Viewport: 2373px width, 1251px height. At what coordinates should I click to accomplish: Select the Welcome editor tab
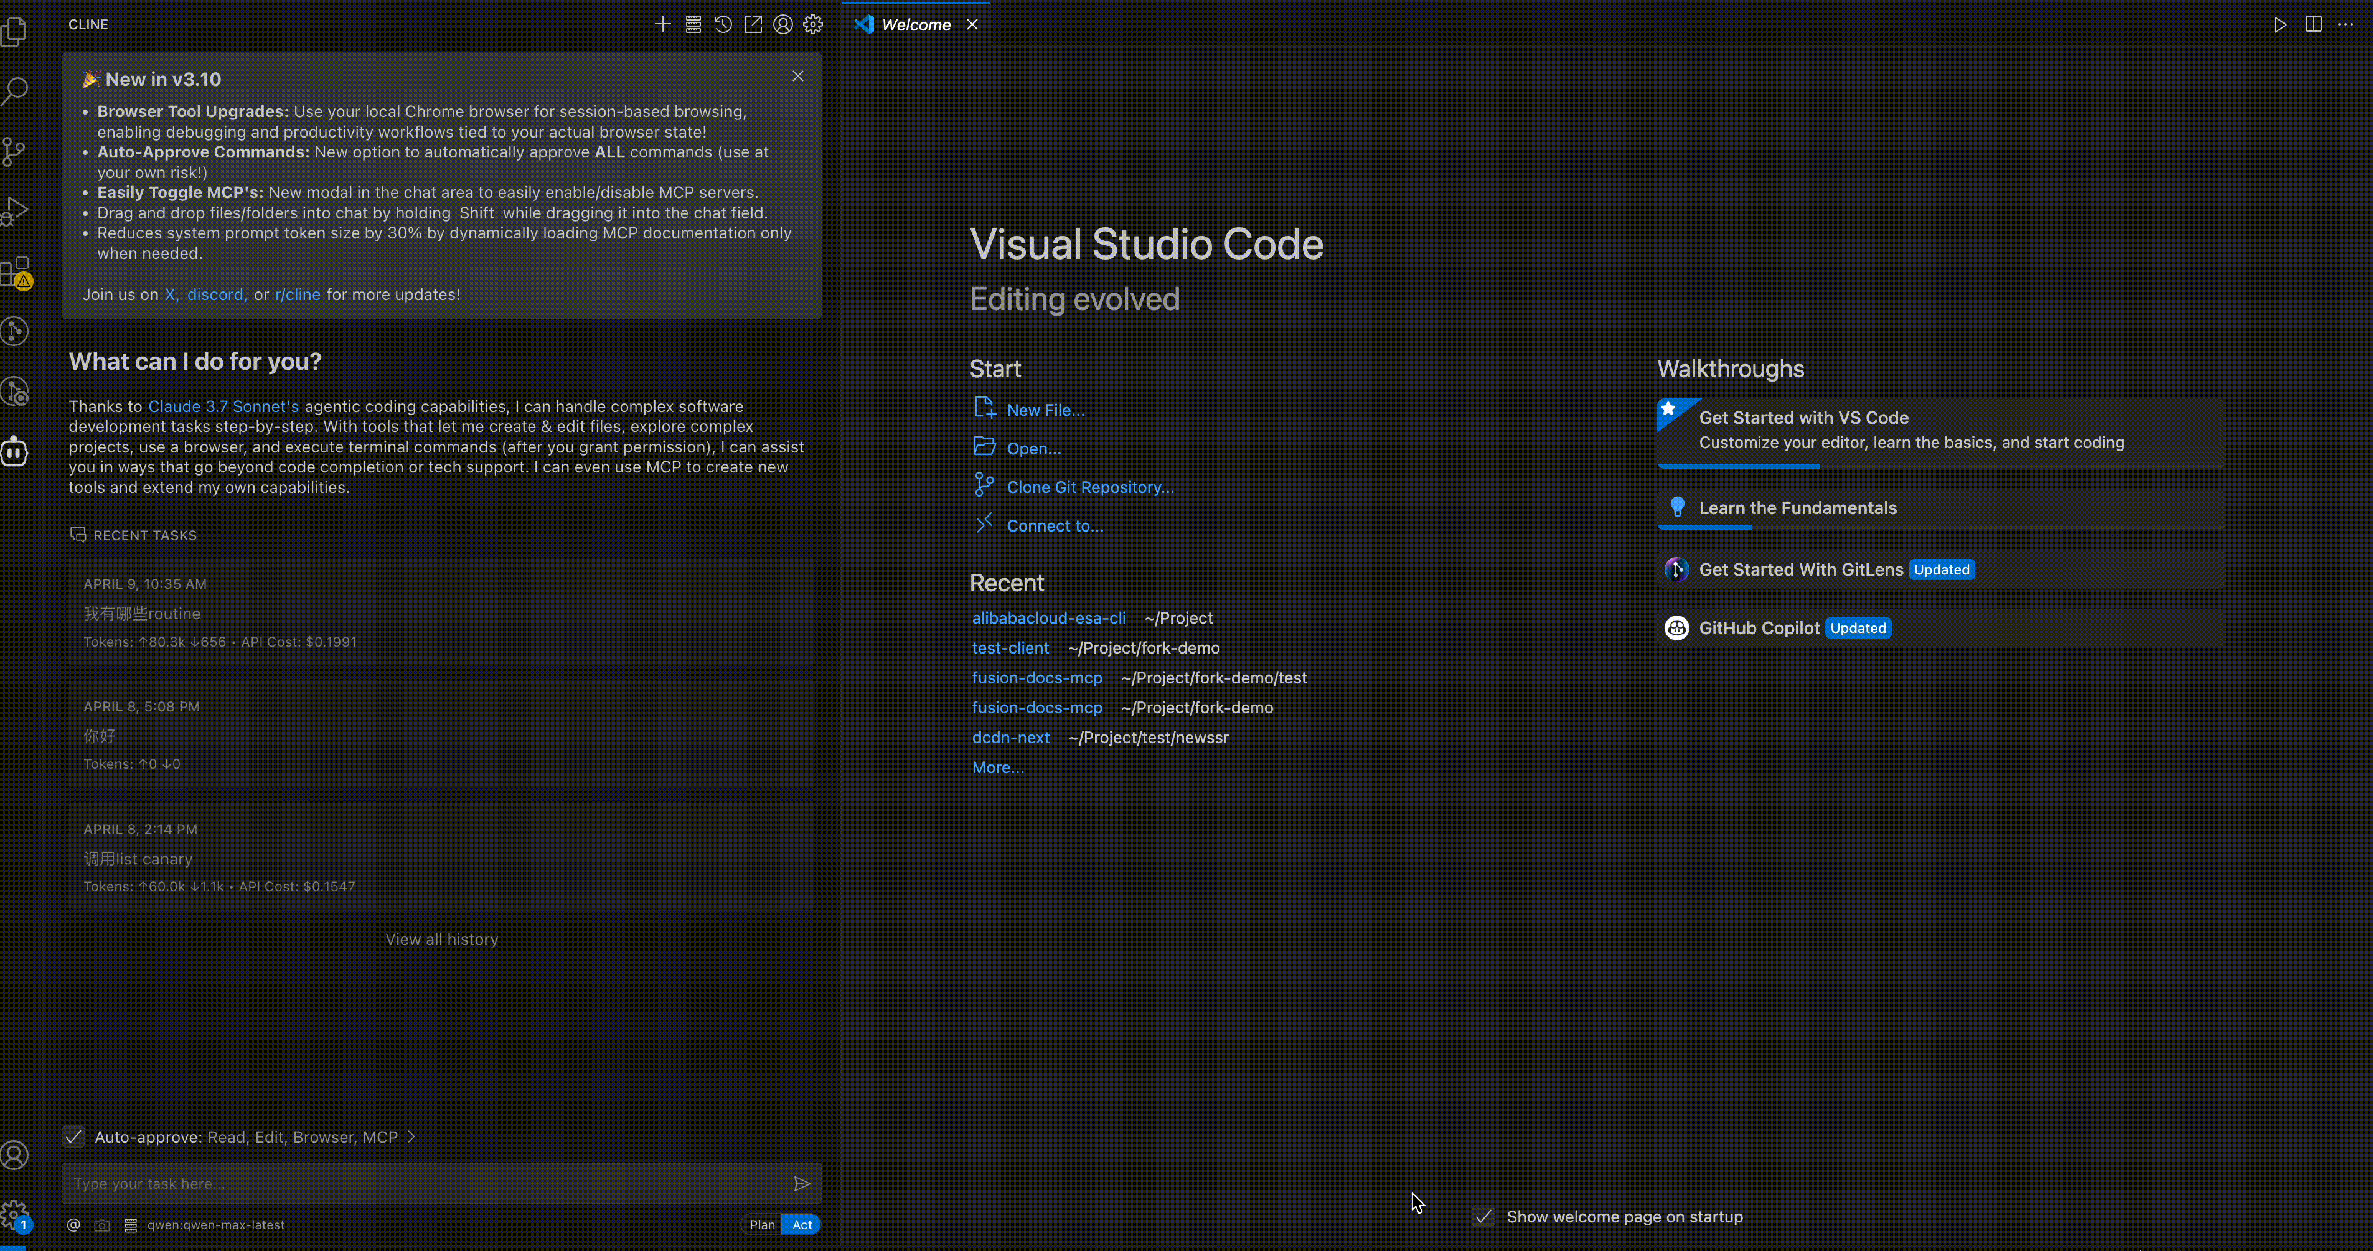(914, 25)
